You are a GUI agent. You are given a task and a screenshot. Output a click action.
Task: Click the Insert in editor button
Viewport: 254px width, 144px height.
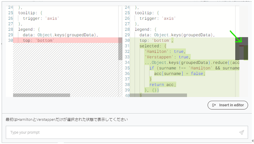pyautogui.click(x=228, y=105)
